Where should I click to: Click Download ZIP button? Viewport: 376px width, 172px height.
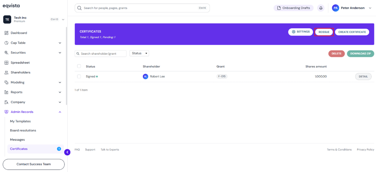[360, 54]
